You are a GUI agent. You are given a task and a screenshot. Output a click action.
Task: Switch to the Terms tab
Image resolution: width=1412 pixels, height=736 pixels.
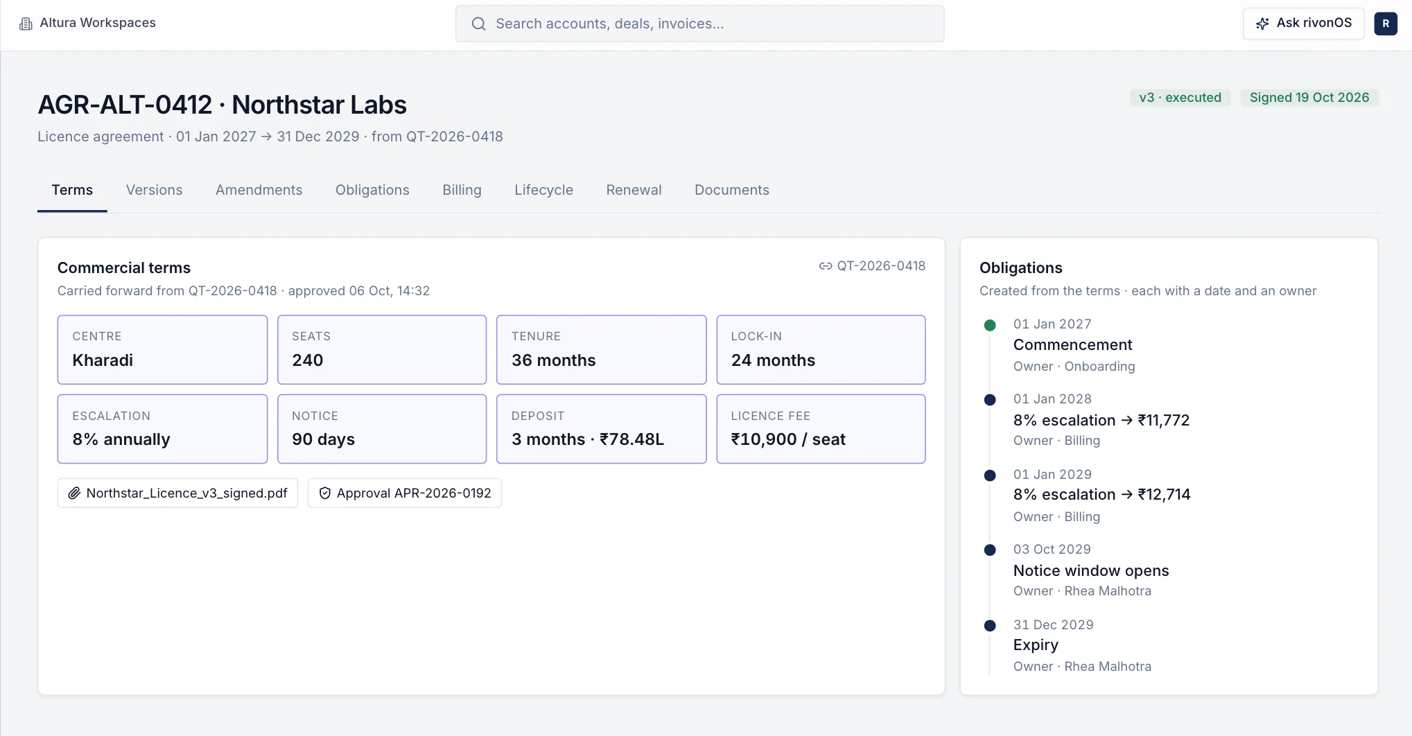pyautogui.click(x=72, y=190)
